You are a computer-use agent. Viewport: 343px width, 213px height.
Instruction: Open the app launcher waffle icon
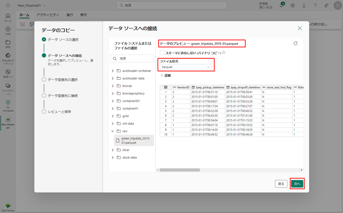(8, 5)
